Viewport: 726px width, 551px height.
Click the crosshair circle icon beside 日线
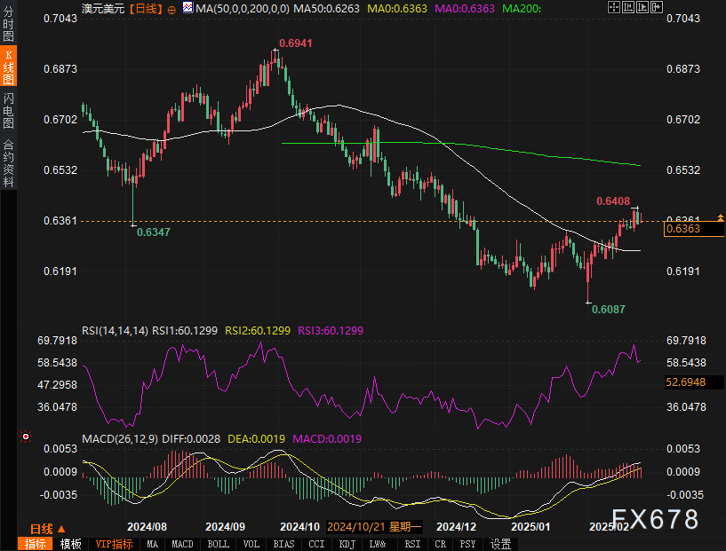point(173,8)
